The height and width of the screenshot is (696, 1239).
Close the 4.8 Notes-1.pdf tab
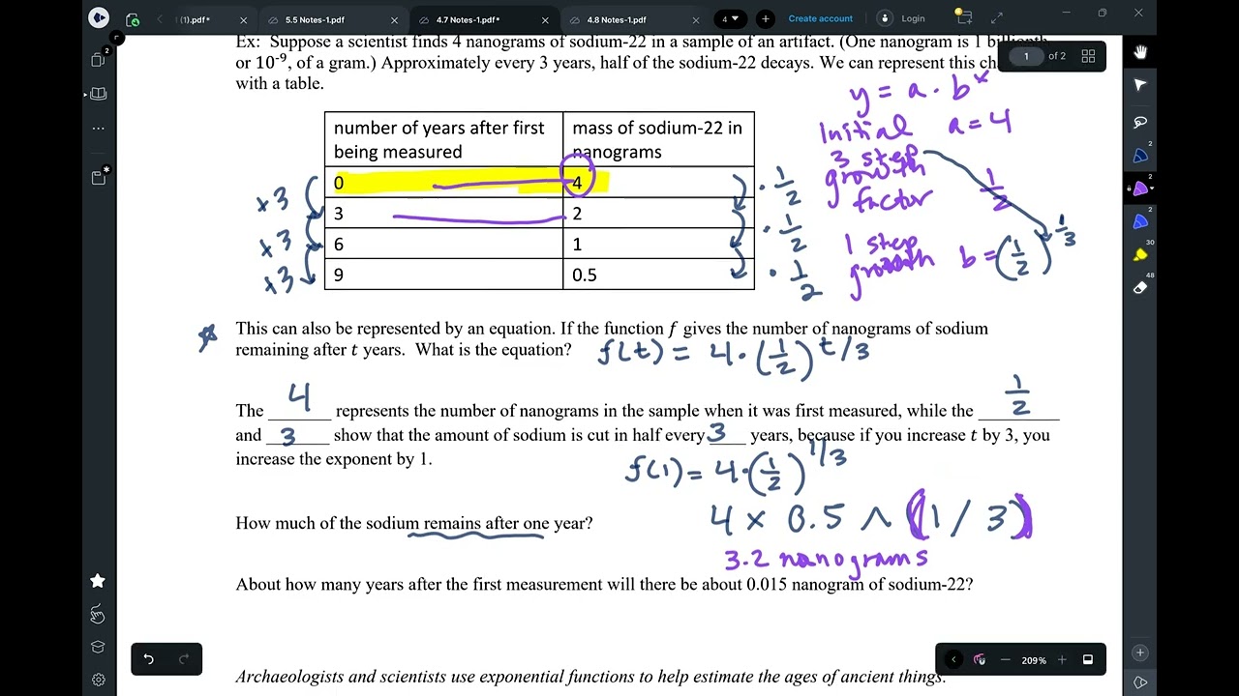695,20
